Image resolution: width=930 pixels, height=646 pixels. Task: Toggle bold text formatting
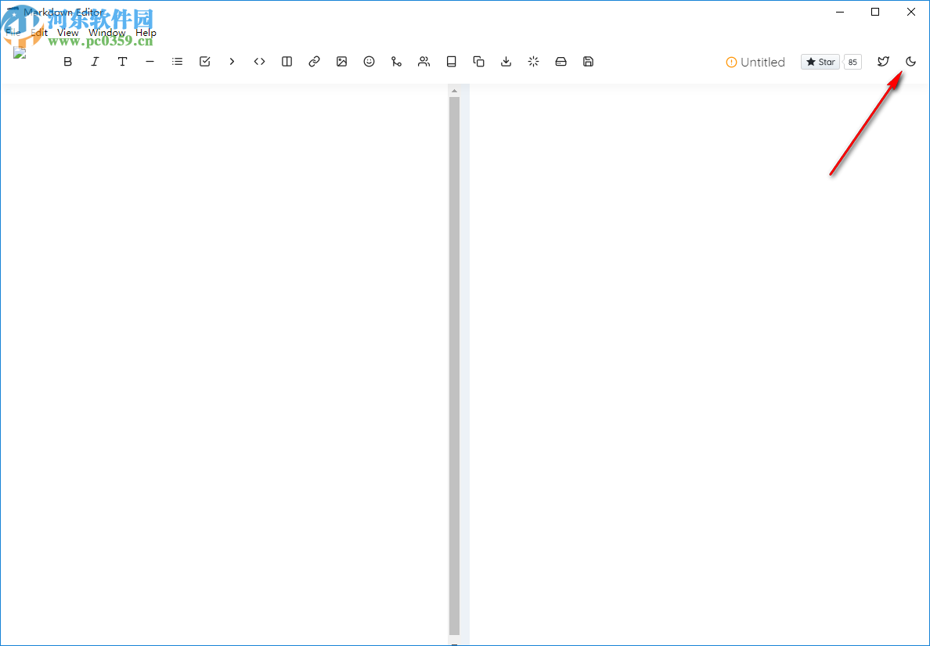pos(67,61)
